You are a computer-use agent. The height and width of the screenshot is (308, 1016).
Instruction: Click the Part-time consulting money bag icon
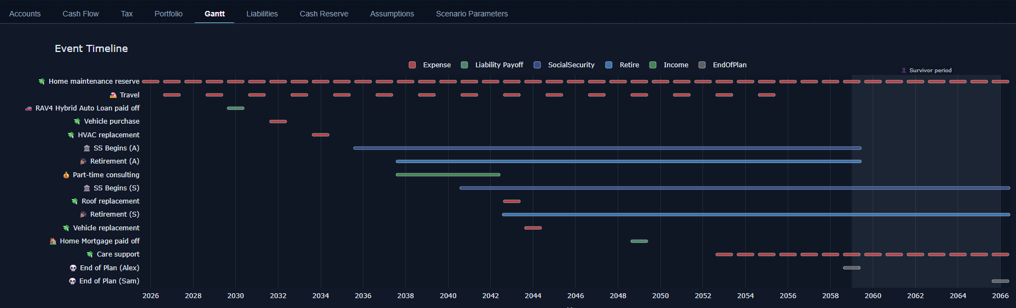(x=66, y=175)
